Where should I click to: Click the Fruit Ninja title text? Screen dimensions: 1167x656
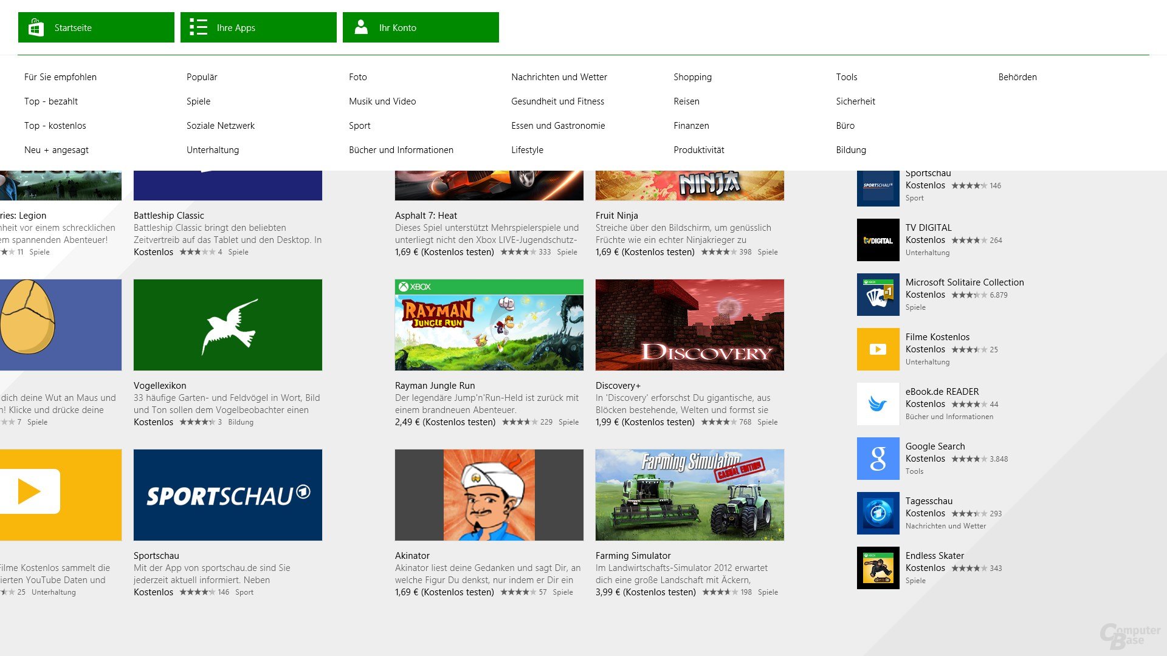pyautogui.click(x=617, y=216)
